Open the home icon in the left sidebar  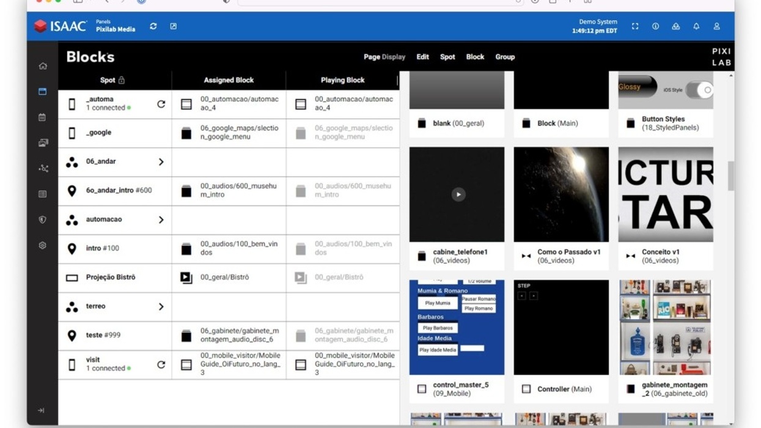click(x=42, y=66)
